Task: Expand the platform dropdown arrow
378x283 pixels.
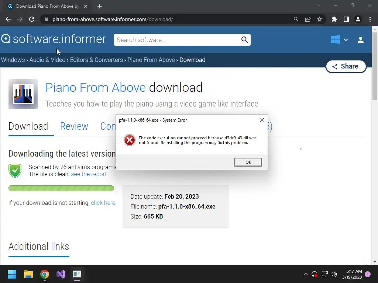Action: coord(346,40)
